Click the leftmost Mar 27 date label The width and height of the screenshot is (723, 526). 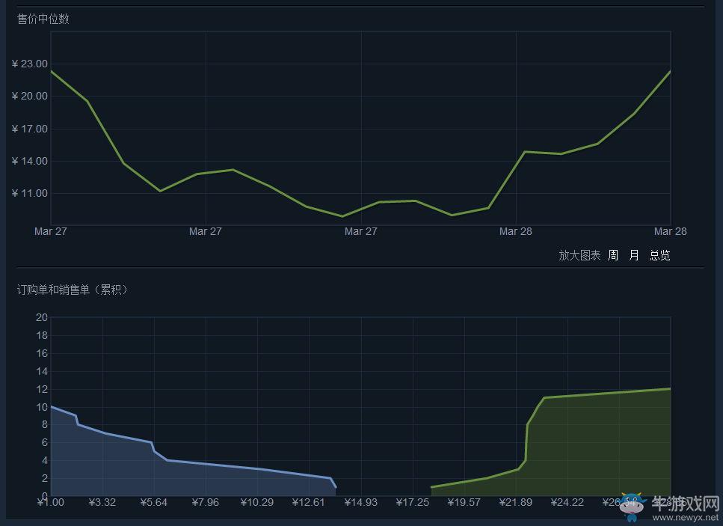51,231
